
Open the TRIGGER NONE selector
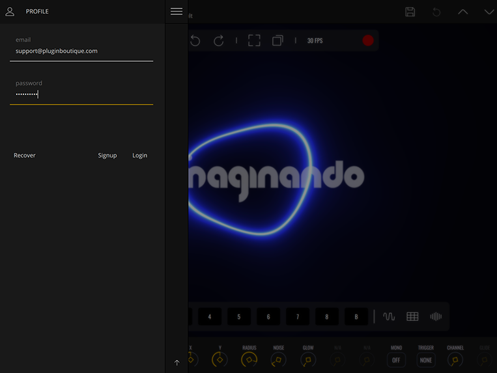[x=426, y=359]
